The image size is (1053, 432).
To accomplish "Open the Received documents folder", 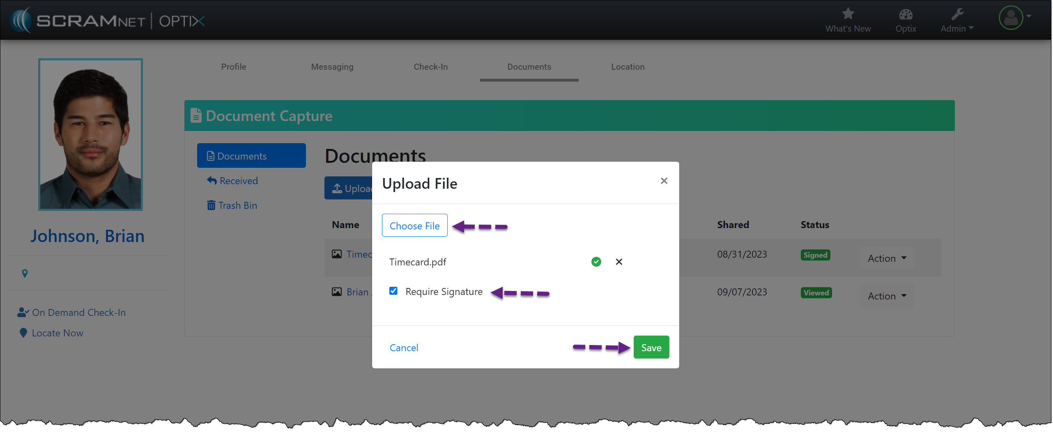I will coord(233,181).
